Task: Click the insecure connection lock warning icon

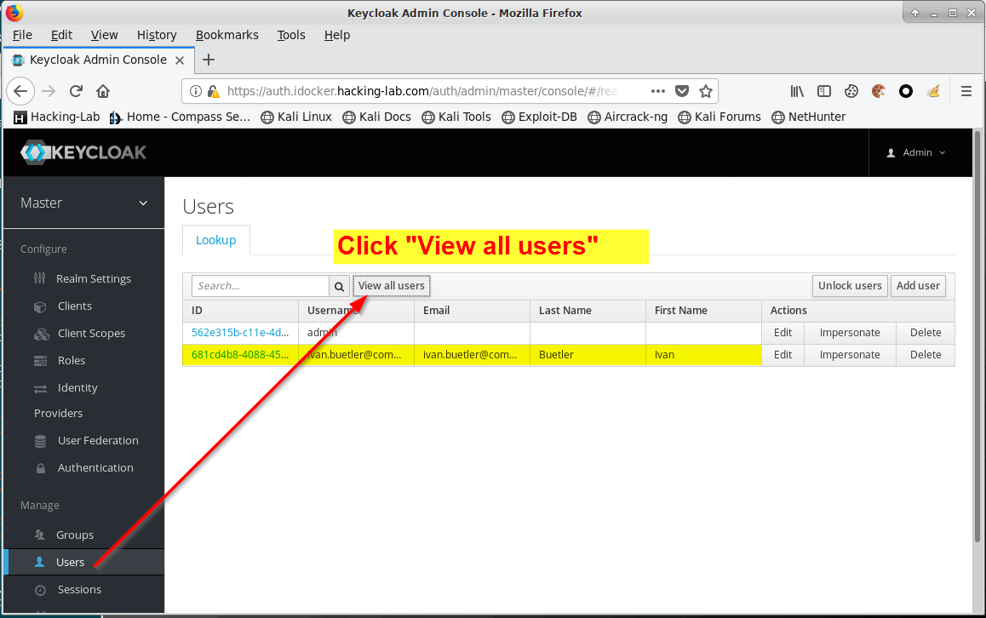Action: point(214,91)
